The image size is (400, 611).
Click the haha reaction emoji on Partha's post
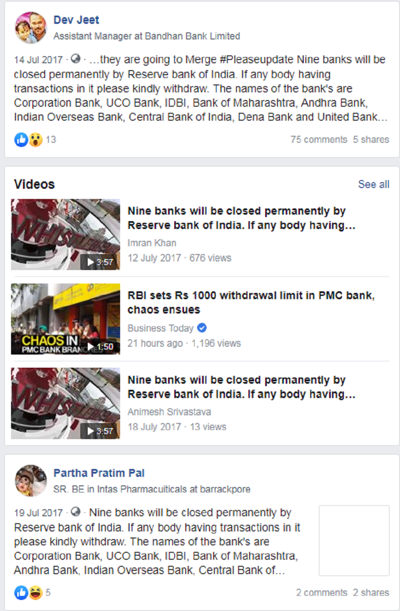pos(36,593)
